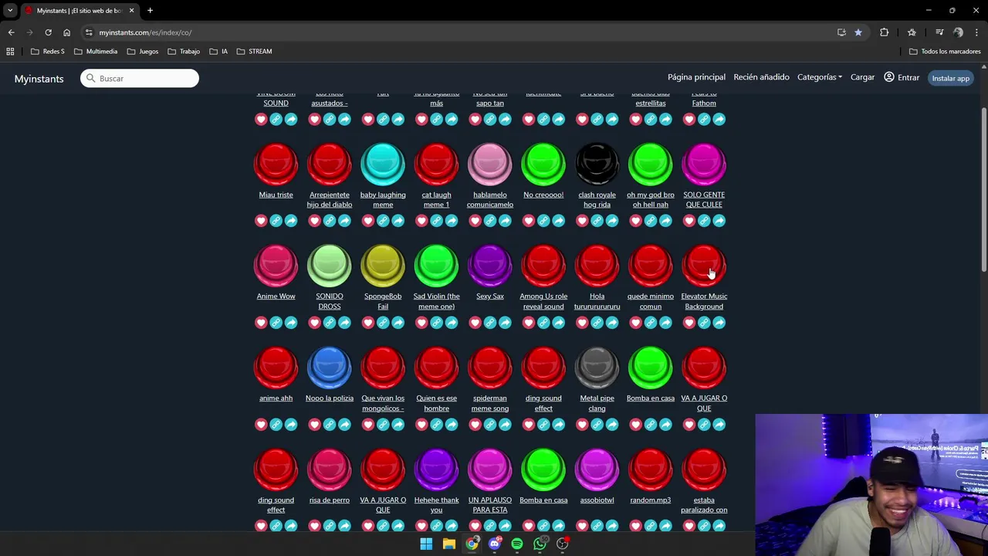Copy link of Quien es ese hombre
Viewport: 988px width, 556px height.
(436, 425)
